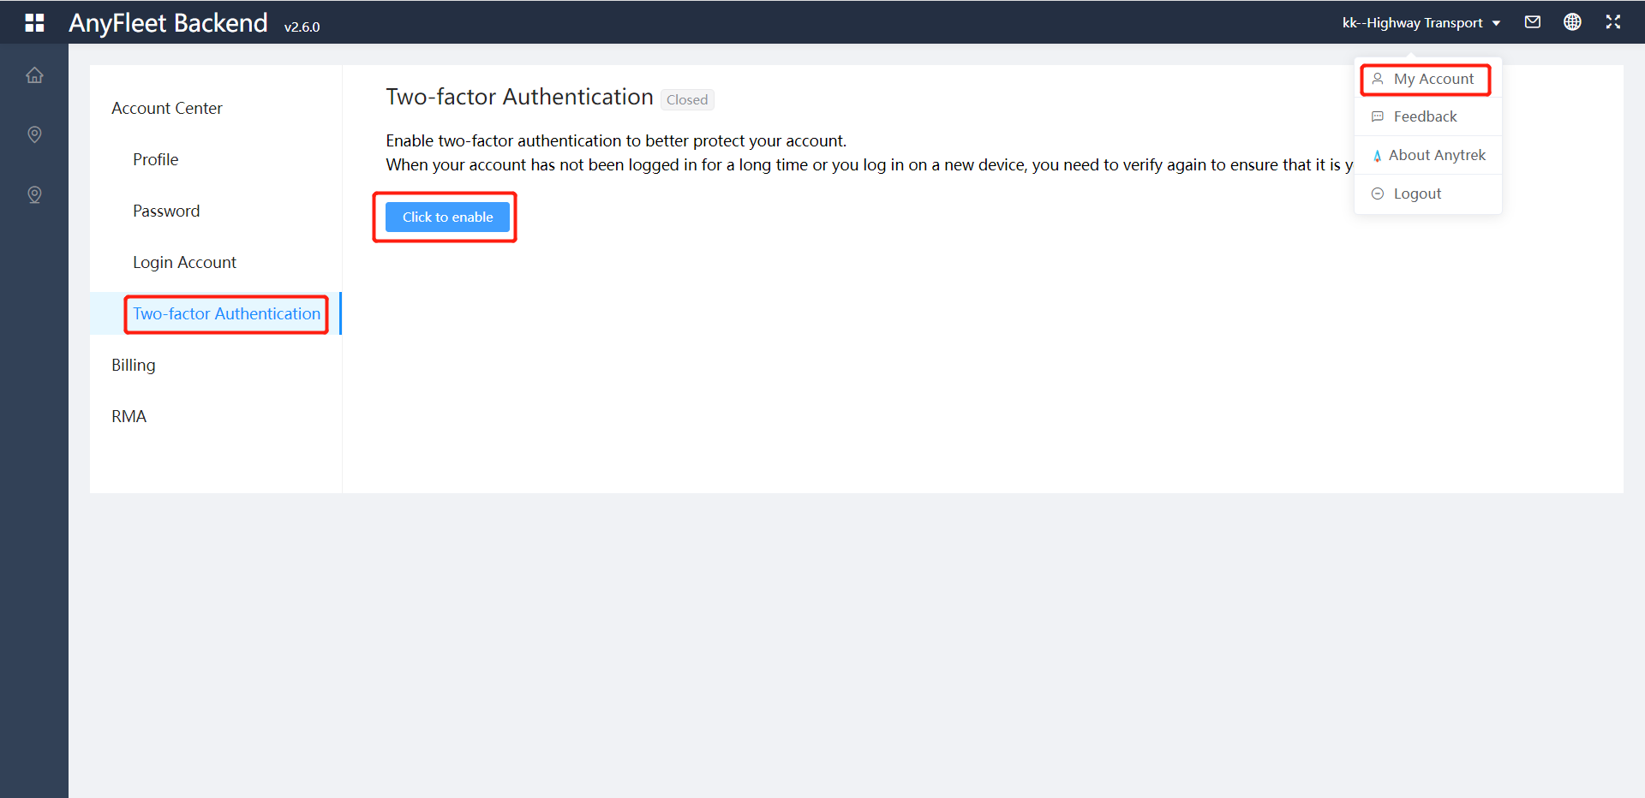Image resolution: width=1645 pixels, height=798 pixels.
Task: Open the mail envelope icon in header
Action: pyautogui.click(x=1533, y=22)
